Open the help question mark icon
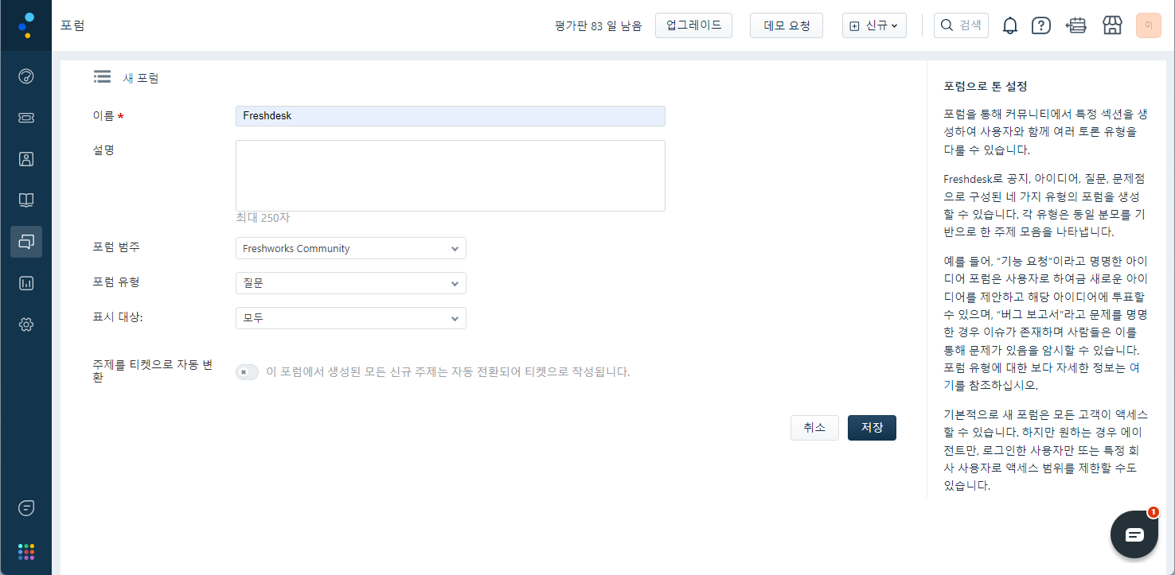 pos(1040,25)
